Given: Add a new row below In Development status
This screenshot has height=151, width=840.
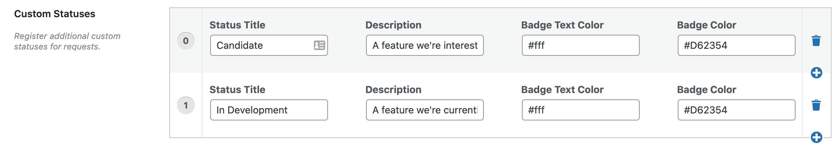Looking at the screenshot, I should coord(816,137).
